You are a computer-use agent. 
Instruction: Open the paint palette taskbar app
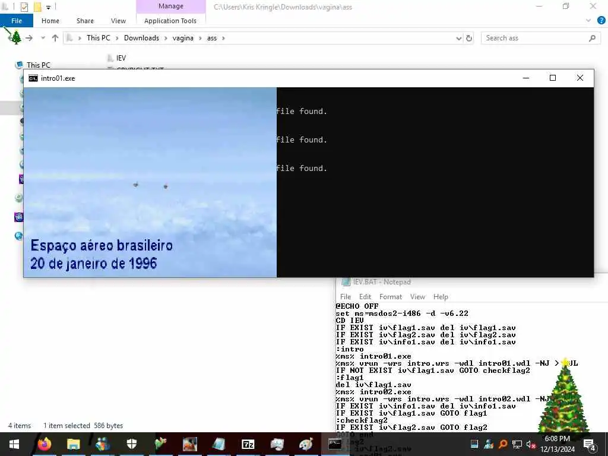coord(306,444)
